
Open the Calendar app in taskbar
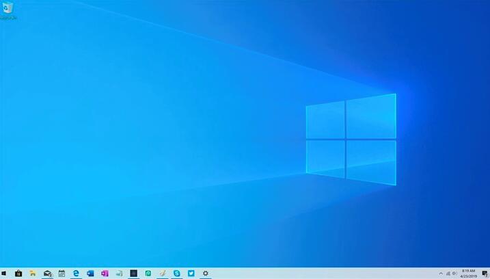62,274
